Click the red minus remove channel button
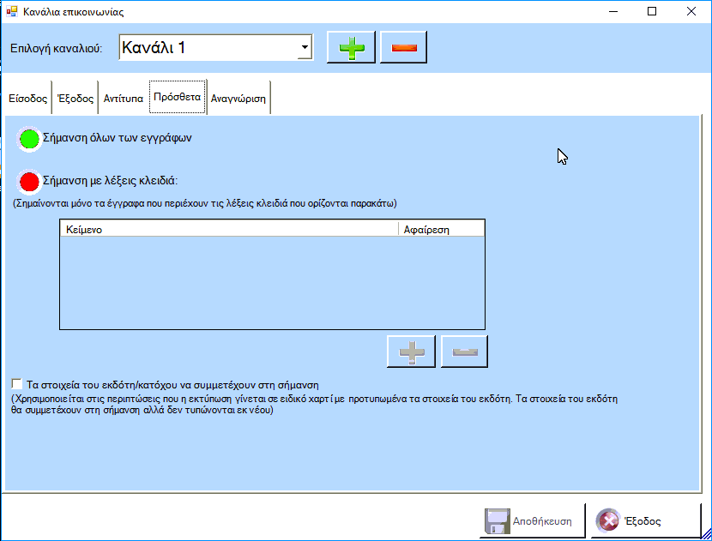 [403, 48]
